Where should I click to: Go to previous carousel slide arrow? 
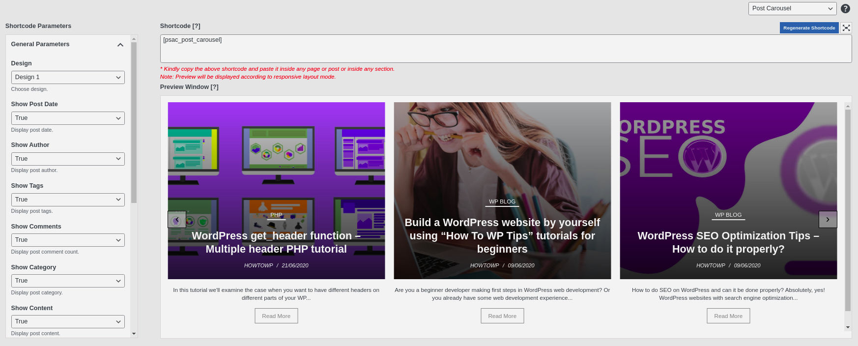pos(177,219)
